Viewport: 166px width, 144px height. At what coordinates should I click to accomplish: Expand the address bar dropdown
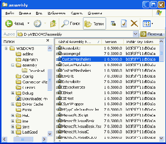[135, 34]
